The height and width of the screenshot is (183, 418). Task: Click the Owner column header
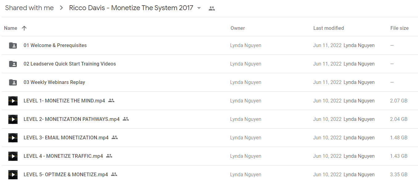pyautogui.click(x=238, y=28)
